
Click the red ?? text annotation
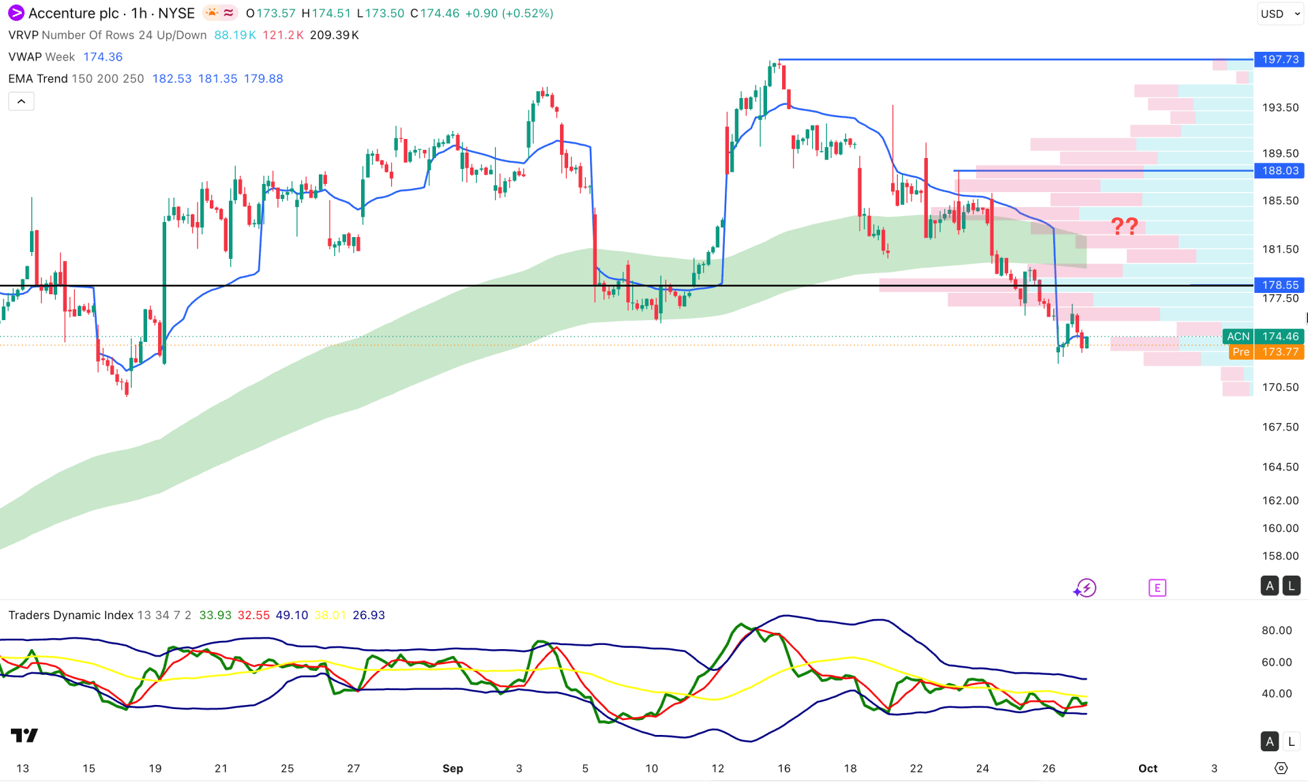[x=1125, y=226]
